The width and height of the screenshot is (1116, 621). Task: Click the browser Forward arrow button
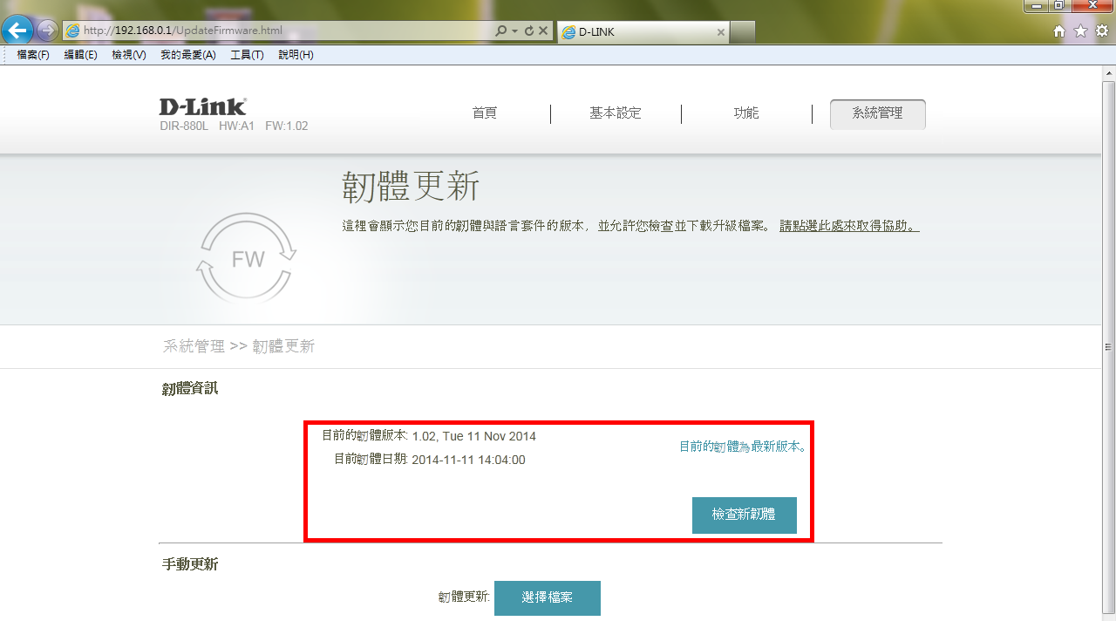click(x=47, y=31)
